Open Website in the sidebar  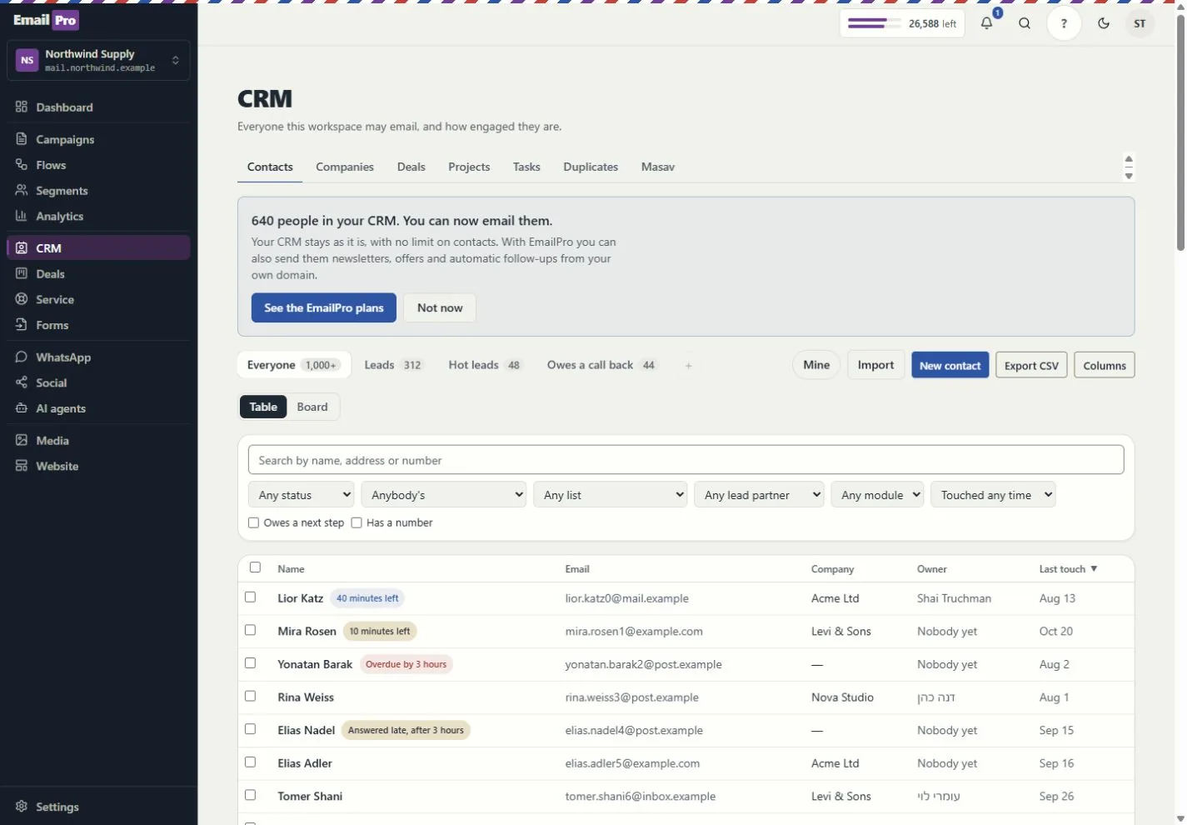pyautogui.click(x=98, y=467)
